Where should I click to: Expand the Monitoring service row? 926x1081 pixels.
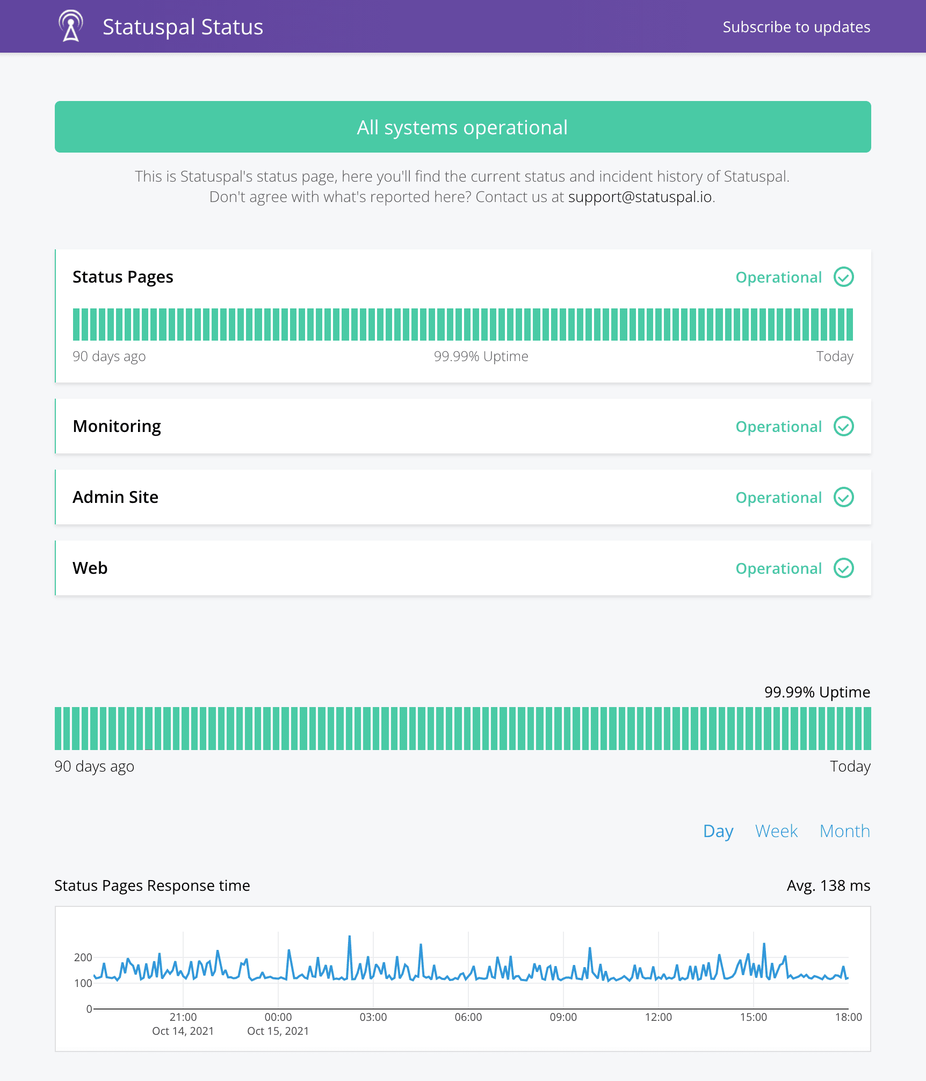[x=463, y=427]
